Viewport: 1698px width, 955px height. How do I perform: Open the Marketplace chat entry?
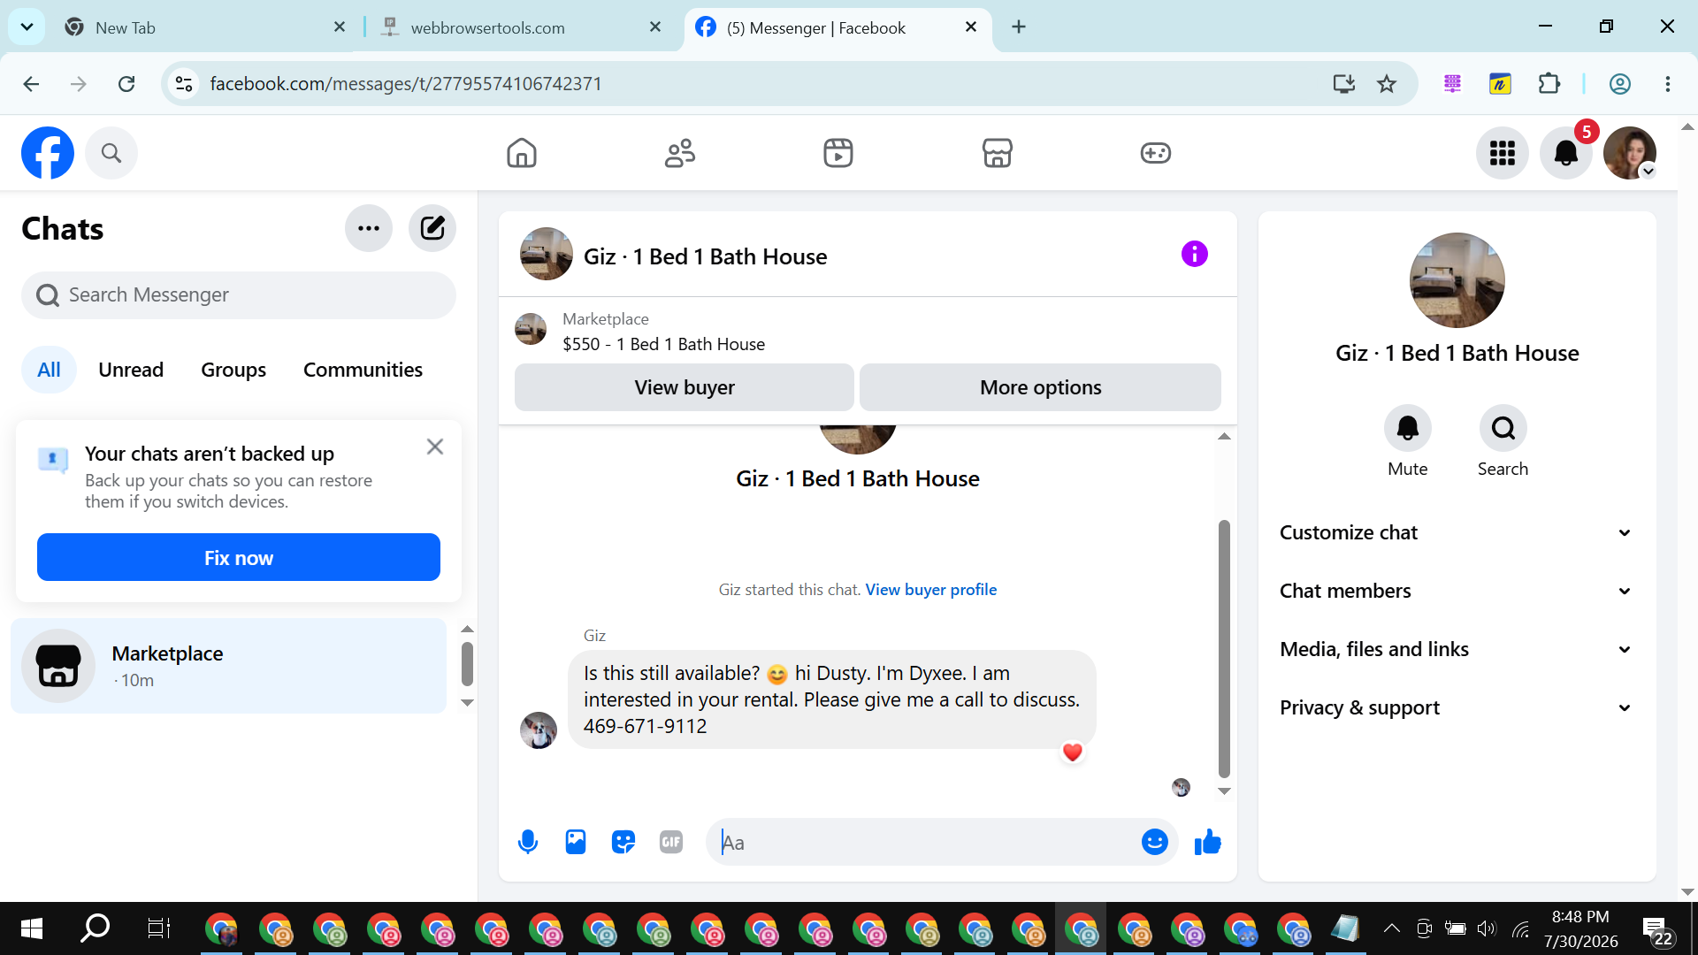point(229,666)
